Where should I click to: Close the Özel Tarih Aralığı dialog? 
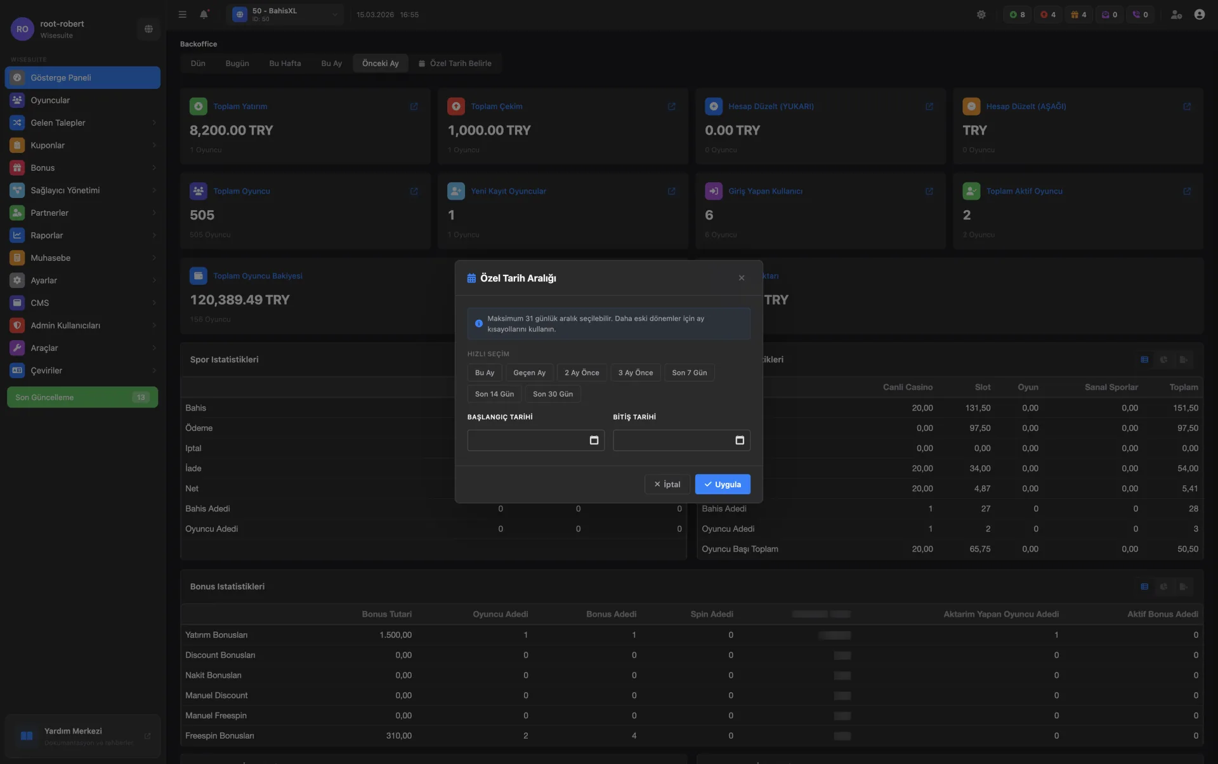(x=742, y=278)
